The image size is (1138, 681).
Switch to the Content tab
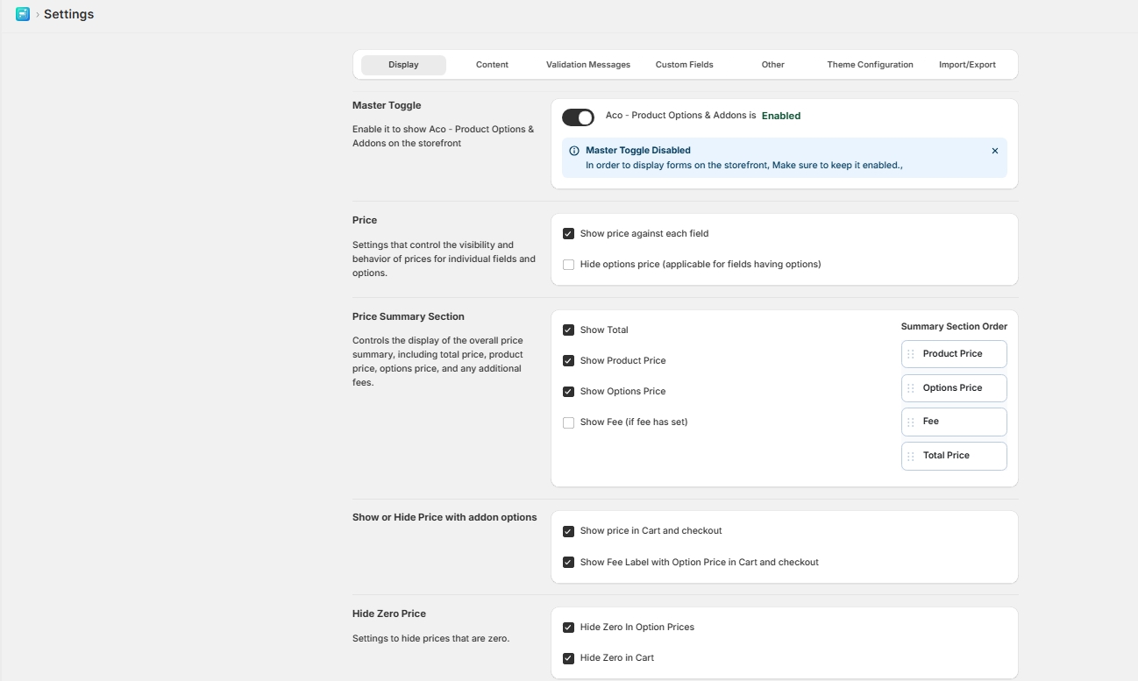tap(492, 65)
